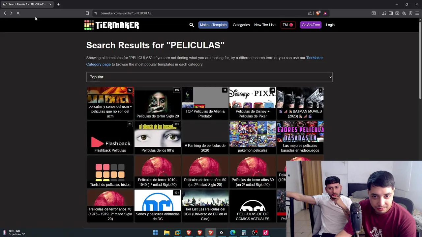
Task: Open BKN - IND sports widget in taskbar
Action: click(14, 233)
